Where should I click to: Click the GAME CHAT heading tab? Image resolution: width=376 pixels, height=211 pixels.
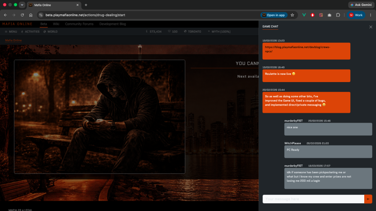coord(270,26)
